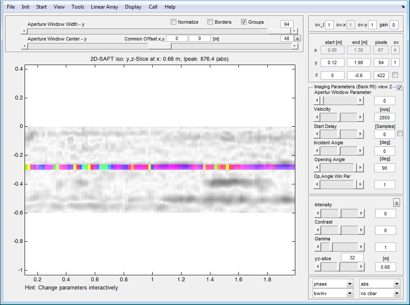Open the Call menu
This screenshot has height=305, width=410.
pos(153,7)
